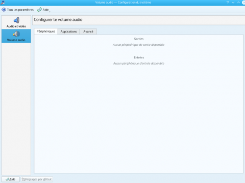This screenshot has height=183, width=245.
Task: Select the Volume audio sidebar label
Action: tap(16, 40)
